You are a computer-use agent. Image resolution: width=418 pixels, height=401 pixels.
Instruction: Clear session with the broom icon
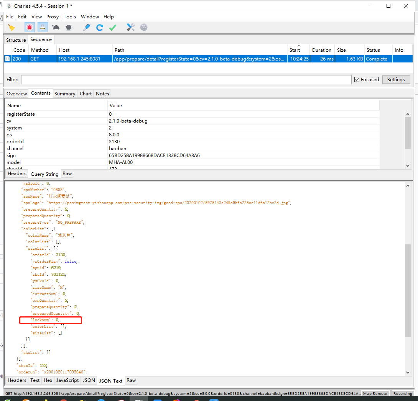click(x=11, y=28)
